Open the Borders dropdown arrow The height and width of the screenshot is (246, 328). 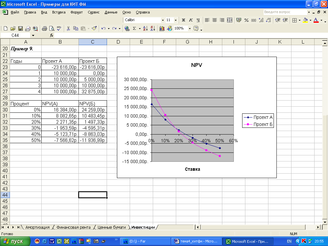click(299, 20)
